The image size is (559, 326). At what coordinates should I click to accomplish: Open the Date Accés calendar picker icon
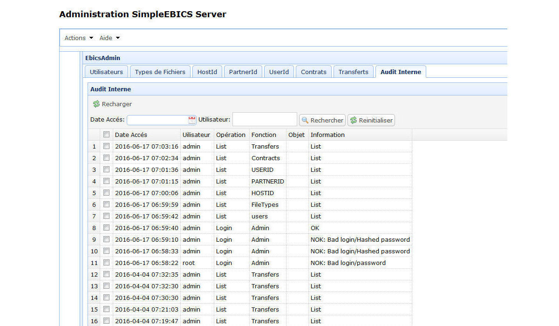(x=192, y=120)
